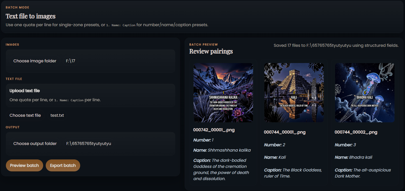Click the 'Name: Bhadra kali' text

[353, 157]
